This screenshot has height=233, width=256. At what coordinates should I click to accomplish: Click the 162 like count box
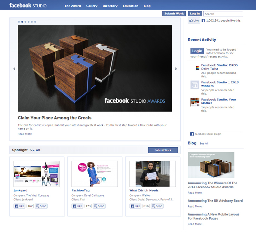point(30,206)
